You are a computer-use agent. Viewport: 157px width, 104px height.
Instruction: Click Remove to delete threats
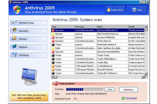pos(128,90)
